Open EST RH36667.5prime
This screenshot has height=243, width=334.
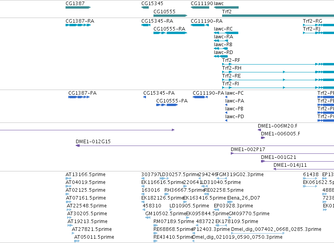point(184,190)
